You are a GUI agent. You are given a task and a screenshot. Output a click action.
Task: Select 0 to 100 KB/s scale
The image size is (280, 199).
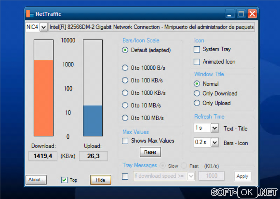click(x=125, y=80)
